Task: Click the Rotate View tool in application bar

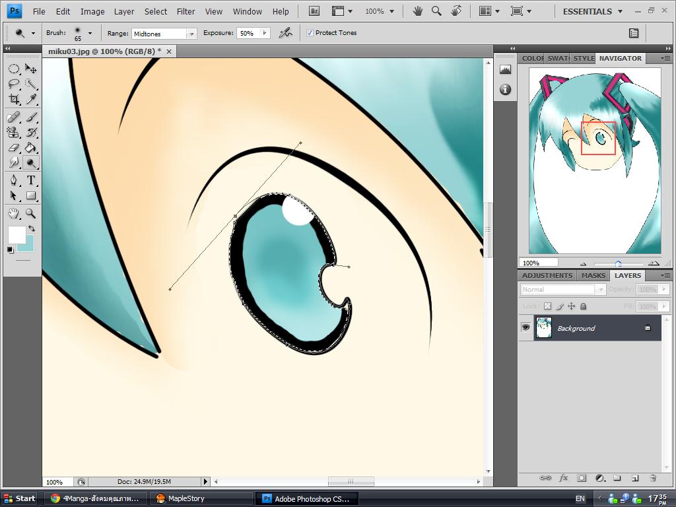Action: click(456, 11)
